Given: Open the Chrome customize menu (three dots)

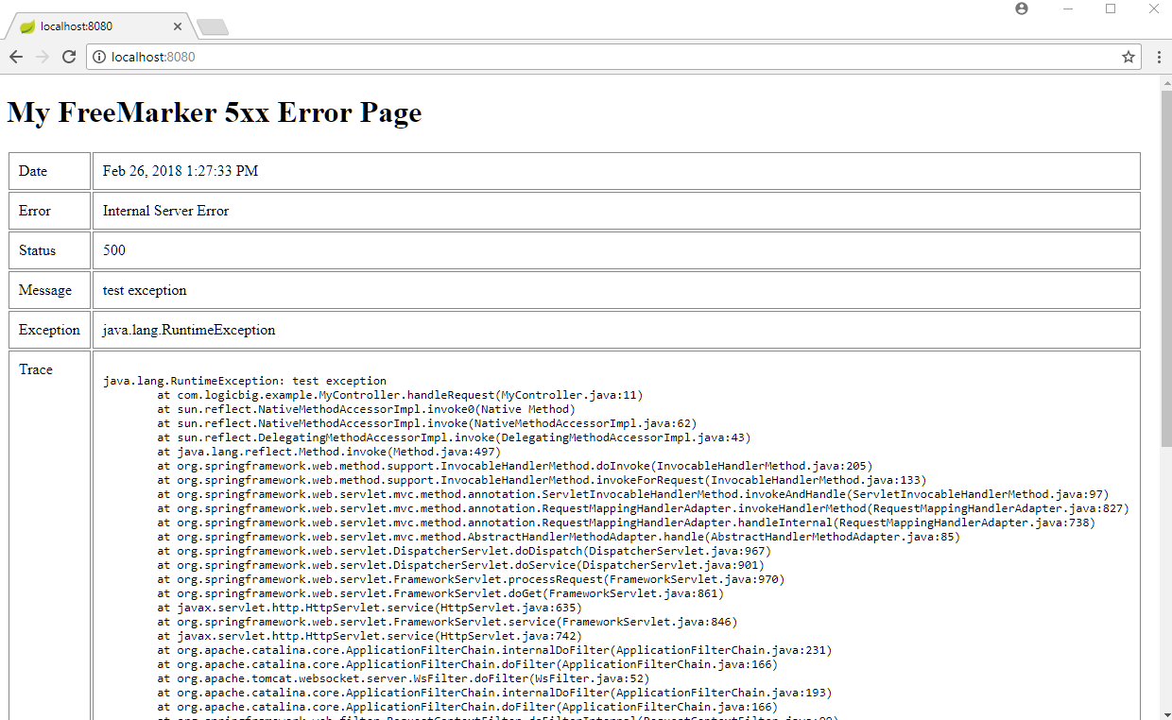Looking at the screenshot, I should [1157, 57].
